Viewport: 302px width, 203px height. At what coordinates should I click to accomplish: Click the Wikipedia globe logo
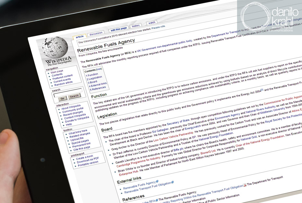coord(55,48)
